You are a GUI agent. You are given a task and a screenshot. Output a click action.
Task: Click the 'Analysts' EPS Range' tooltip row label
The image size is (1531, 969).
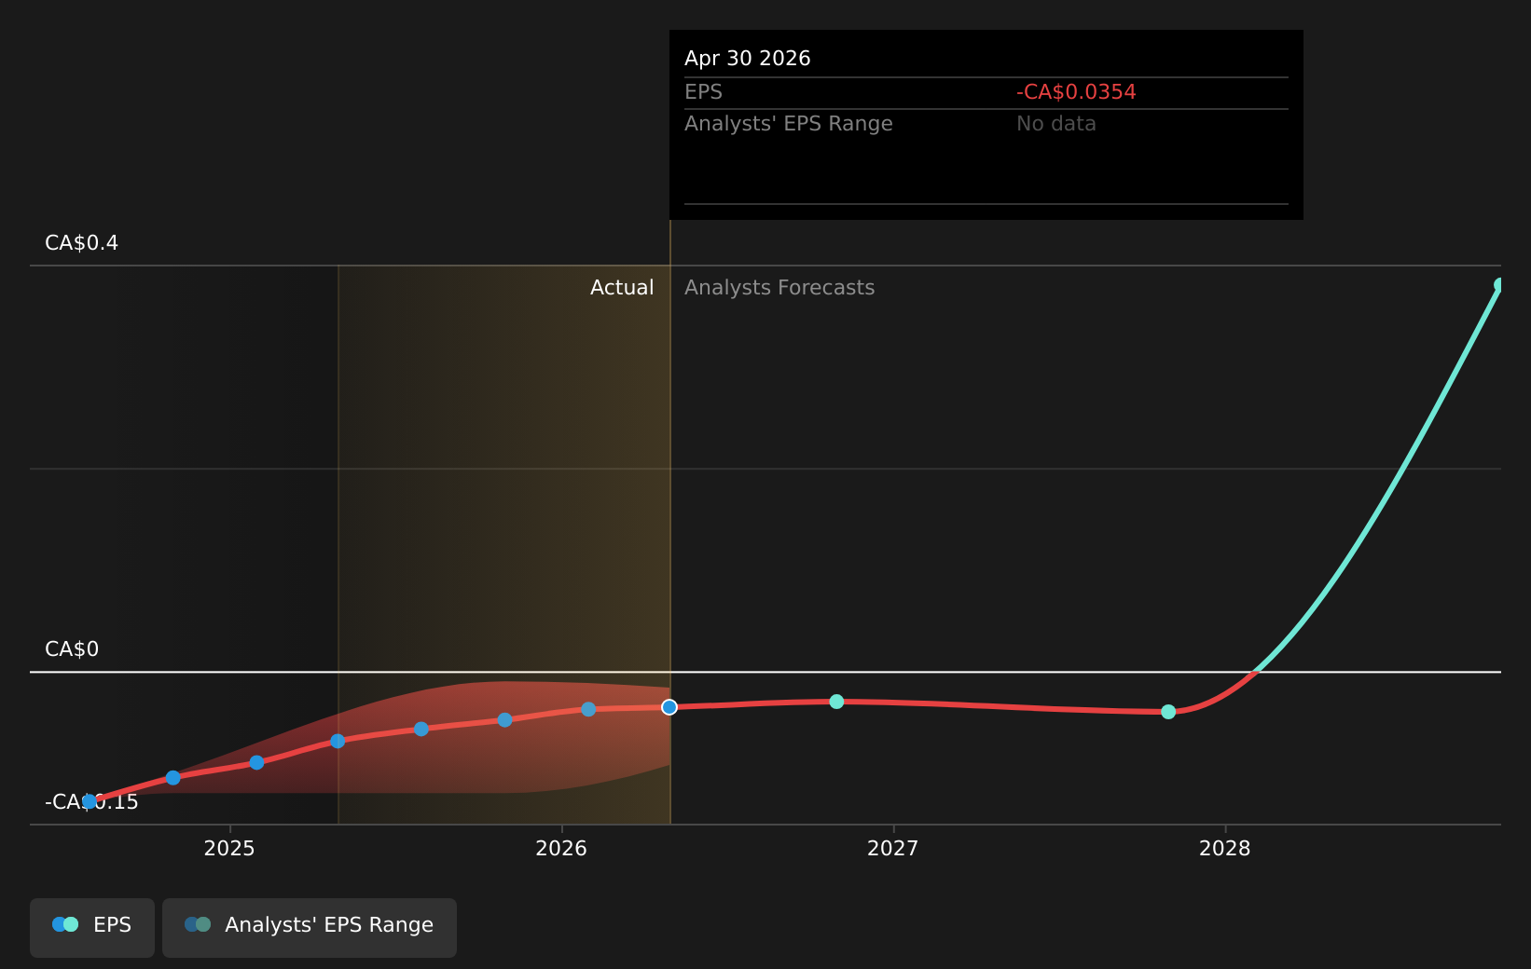pyautogui.click(x=789, y=124)
